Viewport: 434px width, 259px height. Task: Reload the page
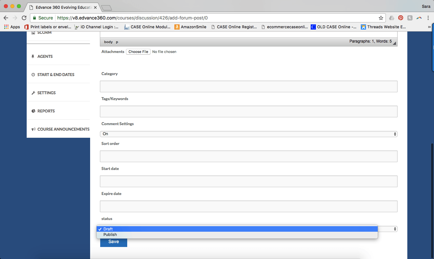tap(24, 18)
